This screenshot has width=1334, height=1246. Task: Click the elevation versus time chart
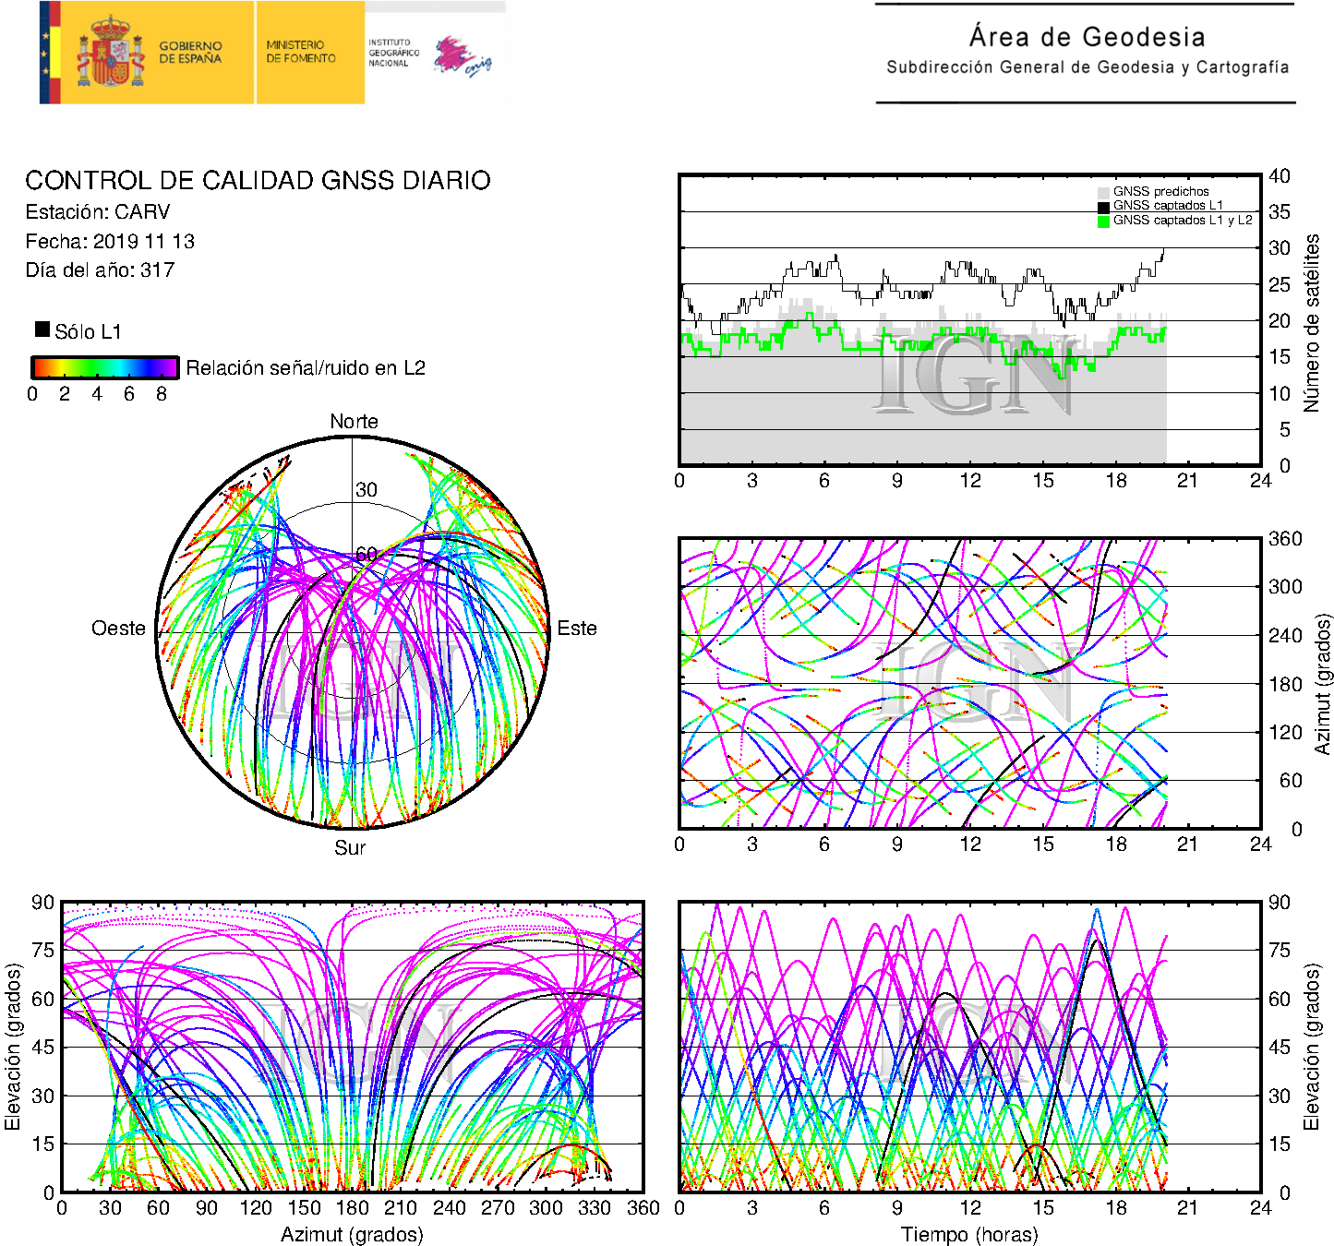click(970, 1047)
